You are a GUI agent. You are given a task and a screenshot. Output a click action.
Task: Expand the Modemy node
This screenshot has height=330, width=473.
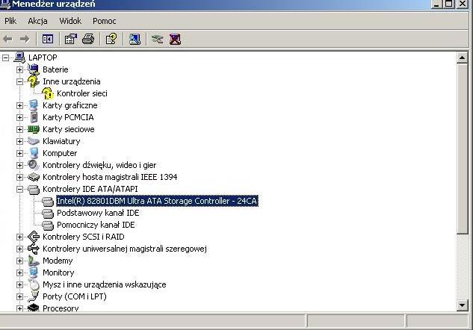[19, 261]
